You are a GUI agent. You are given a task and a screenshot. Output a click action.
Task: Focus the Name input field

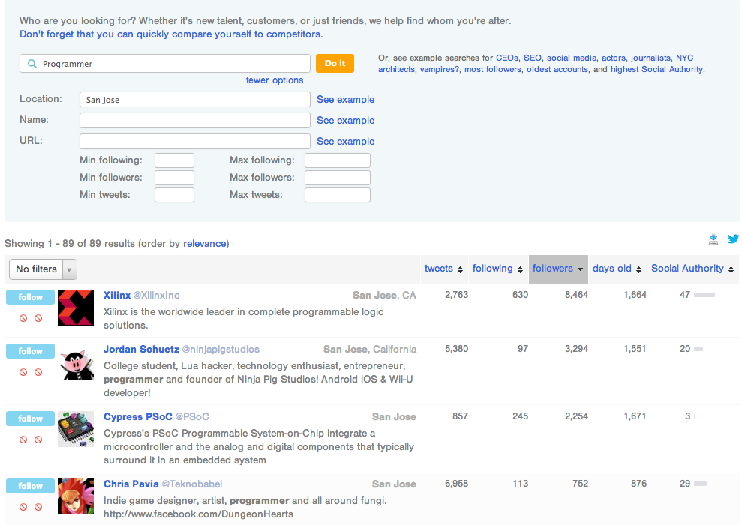[195, 120]
